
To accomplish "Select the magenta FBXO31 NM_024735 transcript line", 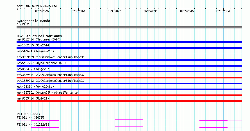I will pyautogui.click(x=129, y=120).
